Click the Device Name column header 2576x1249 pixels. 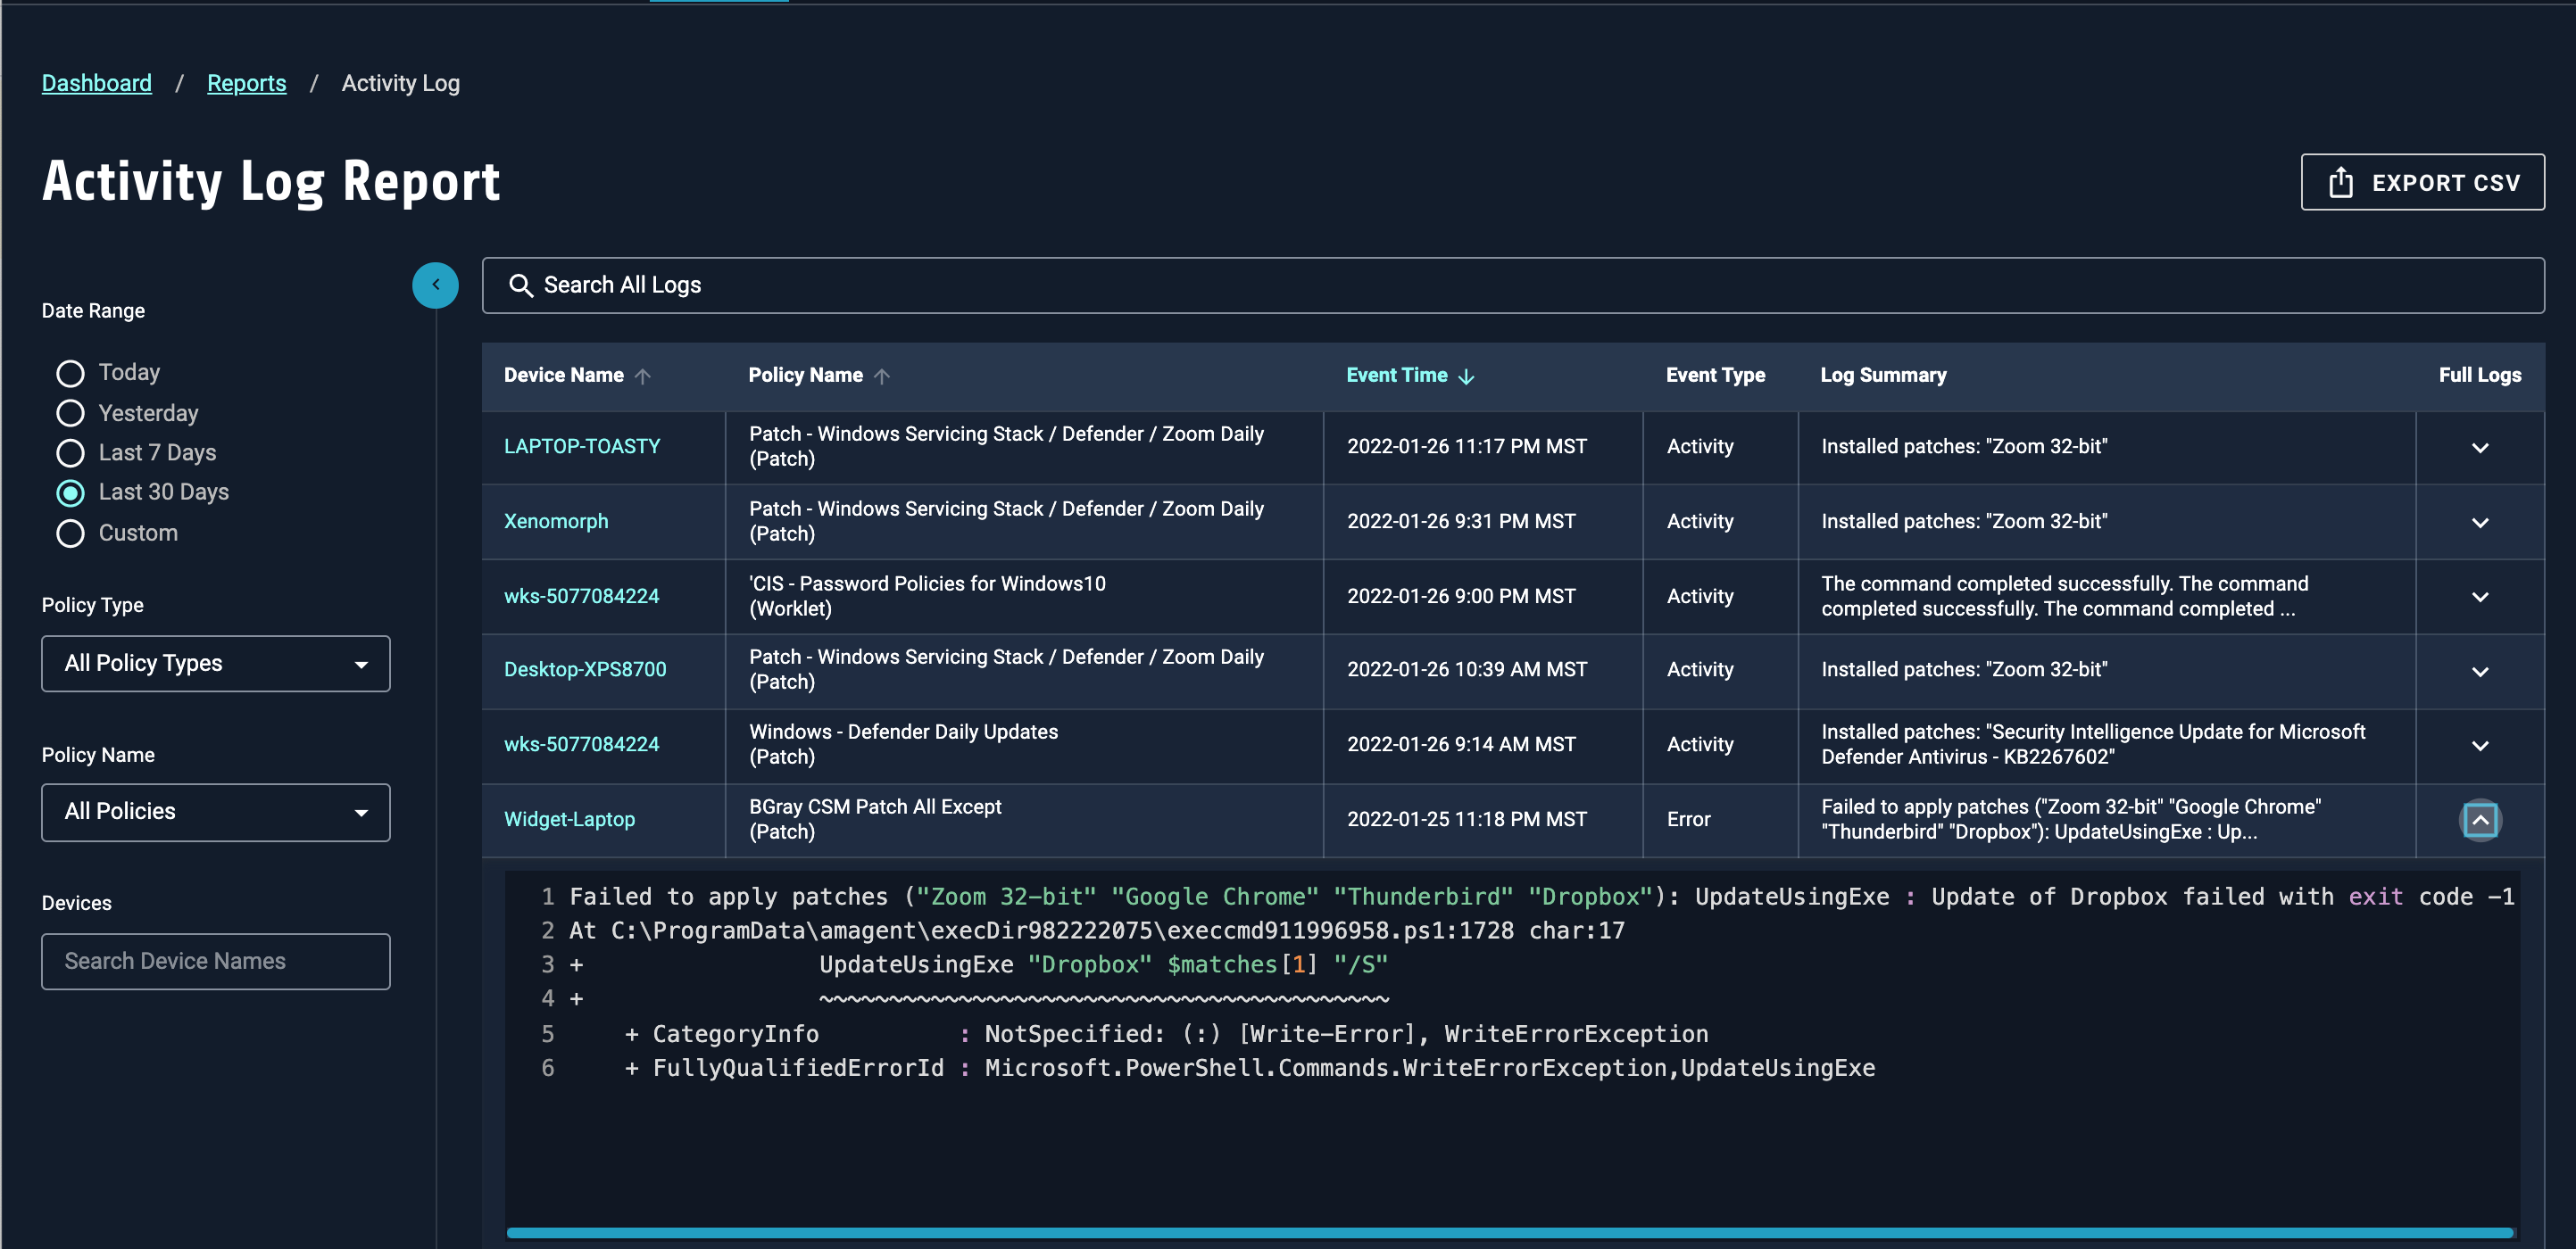click(564, 376)
